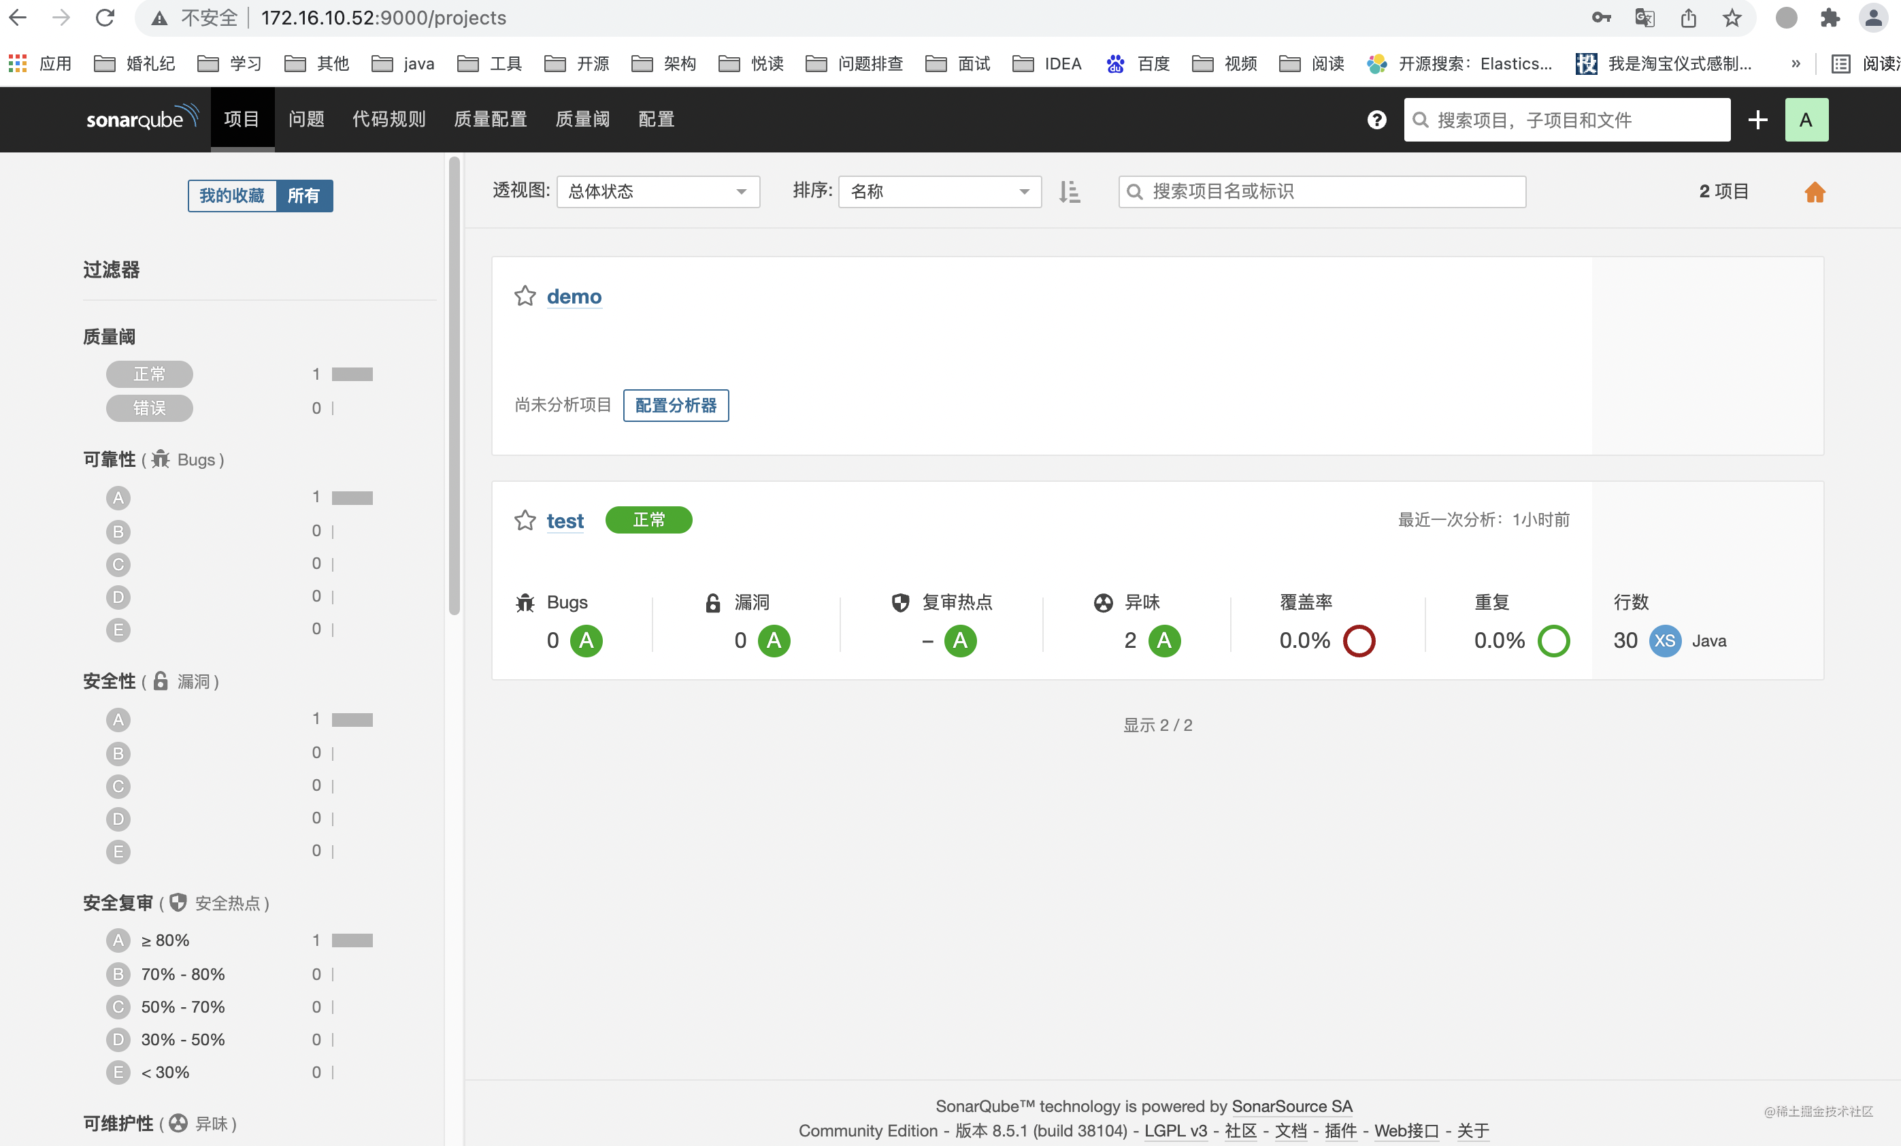Open the test project link
The width and height of the screenshot is (1901, 1146).
point(565,521)
